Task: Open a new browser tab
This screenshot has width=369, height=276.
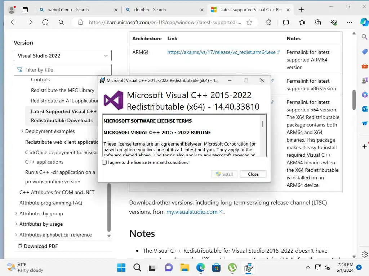Action: tap(301, 10)
